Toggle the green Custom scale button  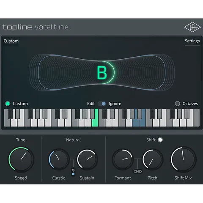(x=8, y=104)
